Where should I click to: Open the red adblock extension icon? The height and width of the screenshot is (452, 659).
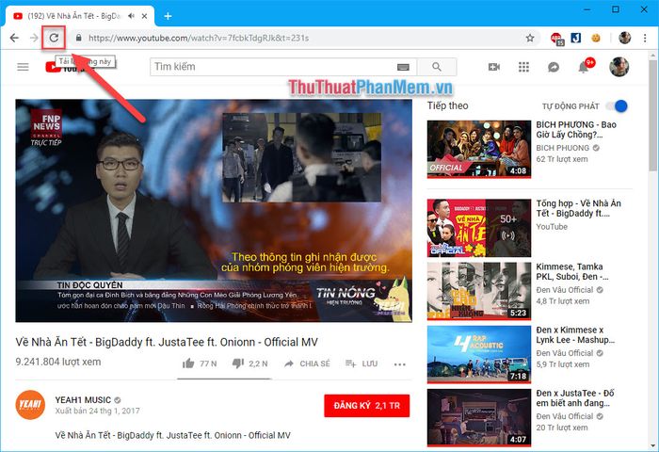[x=557, y=39]
